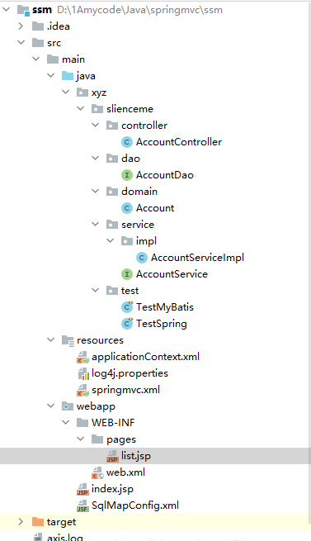Collapse the resources folder arrow
Image resolution: width=311 pixels, height=541 pixels.
50,339
